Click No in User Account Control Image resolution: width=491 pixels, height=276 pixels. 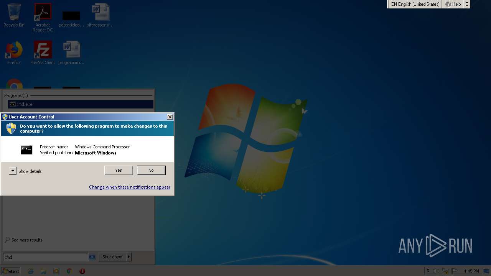click(x=151, y=170)
